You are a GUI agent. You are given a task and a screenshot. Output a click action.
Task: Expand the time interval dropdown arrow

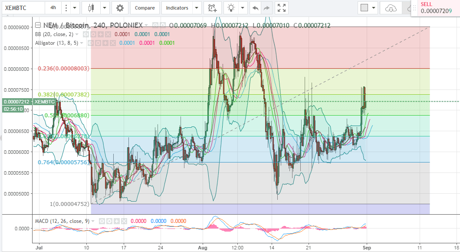(75, 8)
